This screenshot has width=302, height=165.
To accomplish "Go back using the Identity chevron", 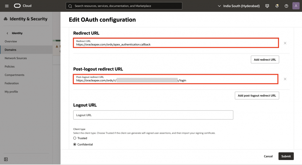I will (7, 33).
